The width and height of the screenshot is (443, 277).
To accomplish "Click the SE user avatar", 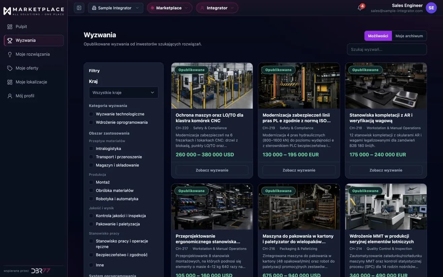I will tap(431, 8).
